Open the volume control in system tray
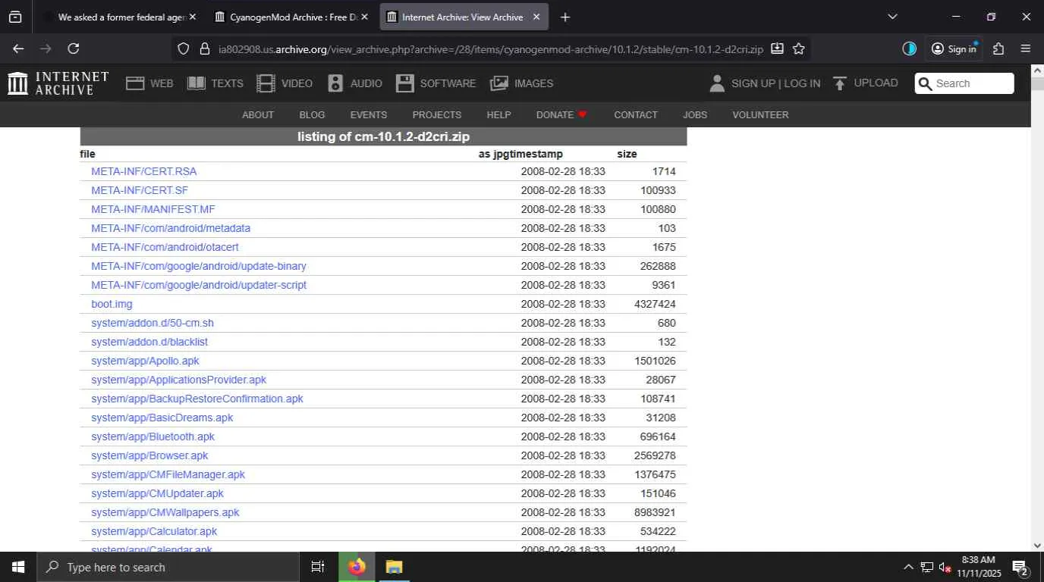The image size is (1044, 582). pyautogui.click(x=945, y=567)
